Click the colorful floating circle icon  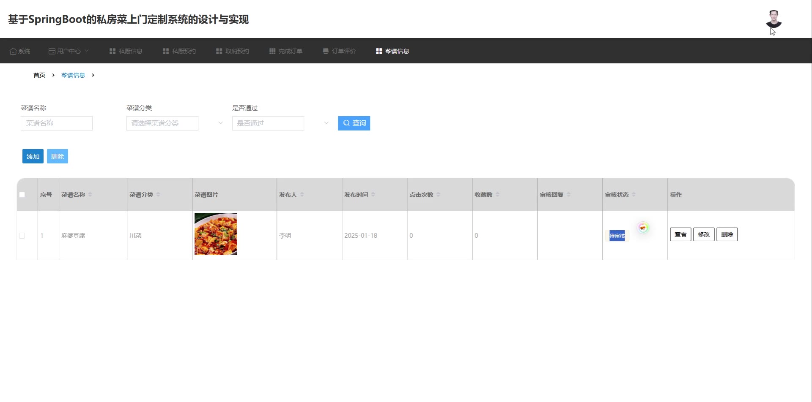pyautogui.click(x=643, y=228)
